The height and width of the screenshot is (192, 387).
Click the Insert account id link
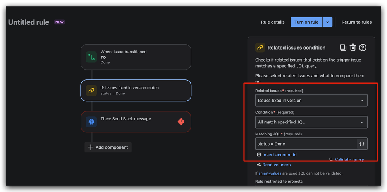[x=279, y=155]
